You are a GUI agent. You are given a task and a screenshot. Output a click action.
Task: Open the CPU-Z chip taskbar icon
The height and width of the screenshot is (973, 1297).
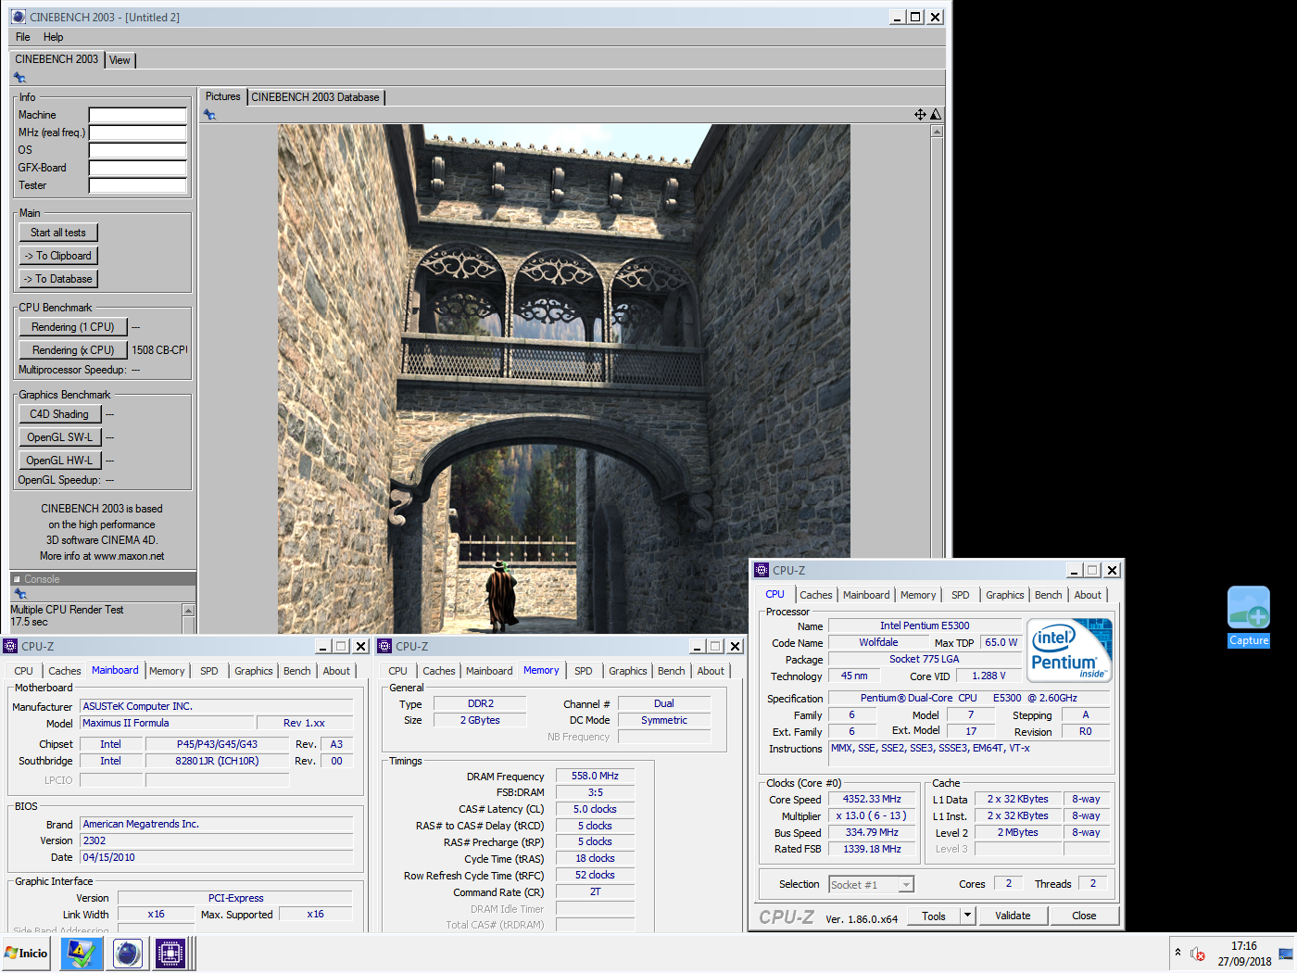(170, 953)
